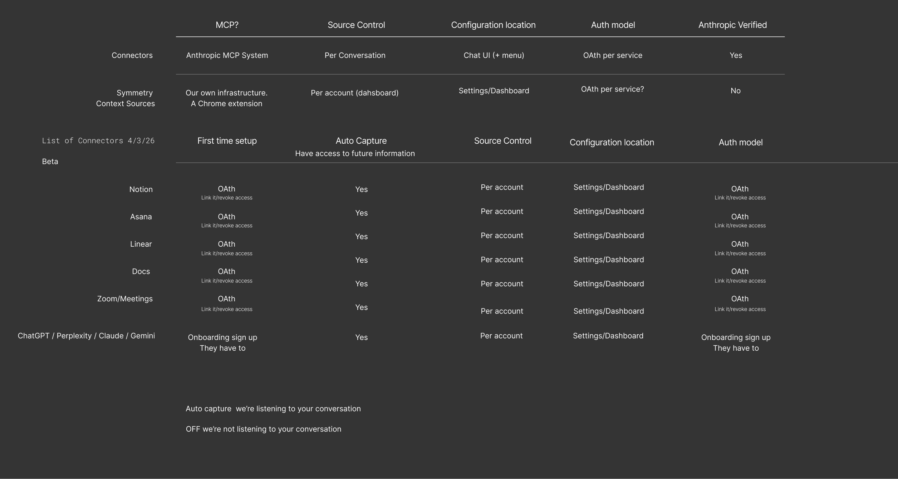Click 'Auto capture we're listening to your conversation'
This screenshot has width=898, height=479.
[x=273, y=409]
